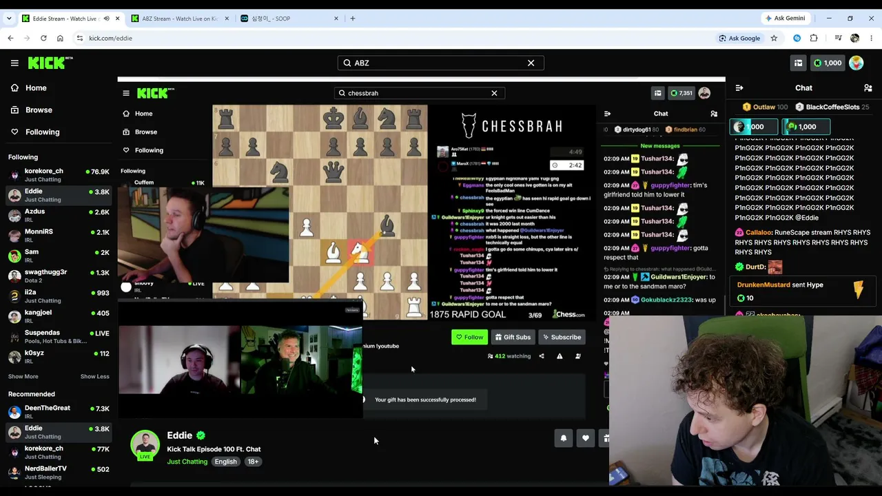Open the Kick sidebar hamburger menu
Viewport: 882px width, 496px height.
pyautogui.click(x=14, y=63)
